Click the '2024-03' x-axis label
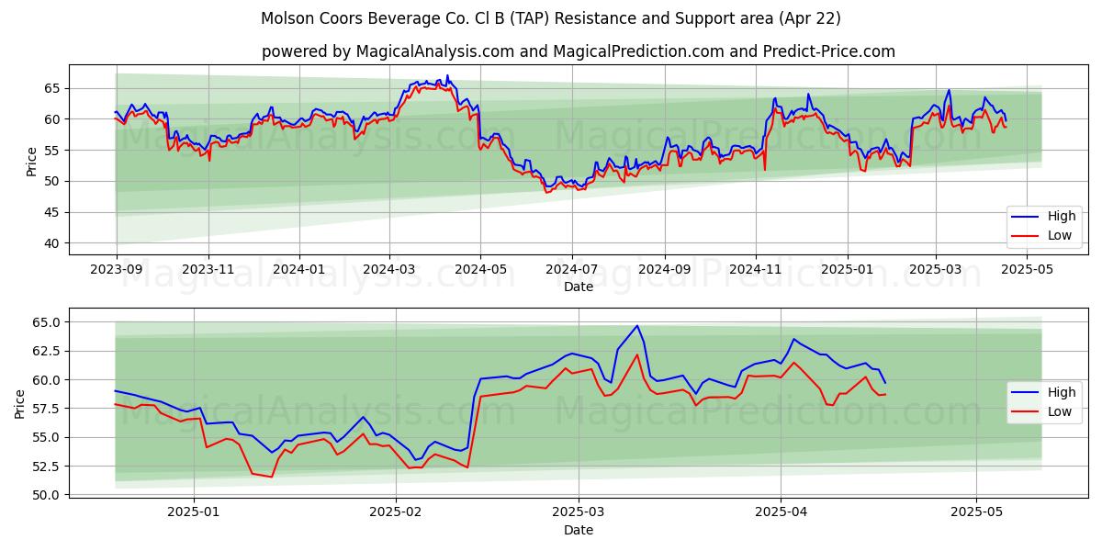The height and width of the screenshot is (551, 1102). pos(389,269)
